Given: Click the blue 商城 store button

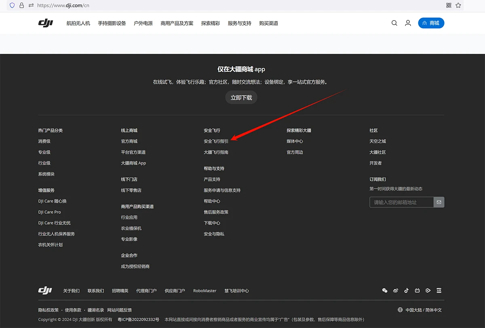Looking at the screenshot, I should point(431,23).
